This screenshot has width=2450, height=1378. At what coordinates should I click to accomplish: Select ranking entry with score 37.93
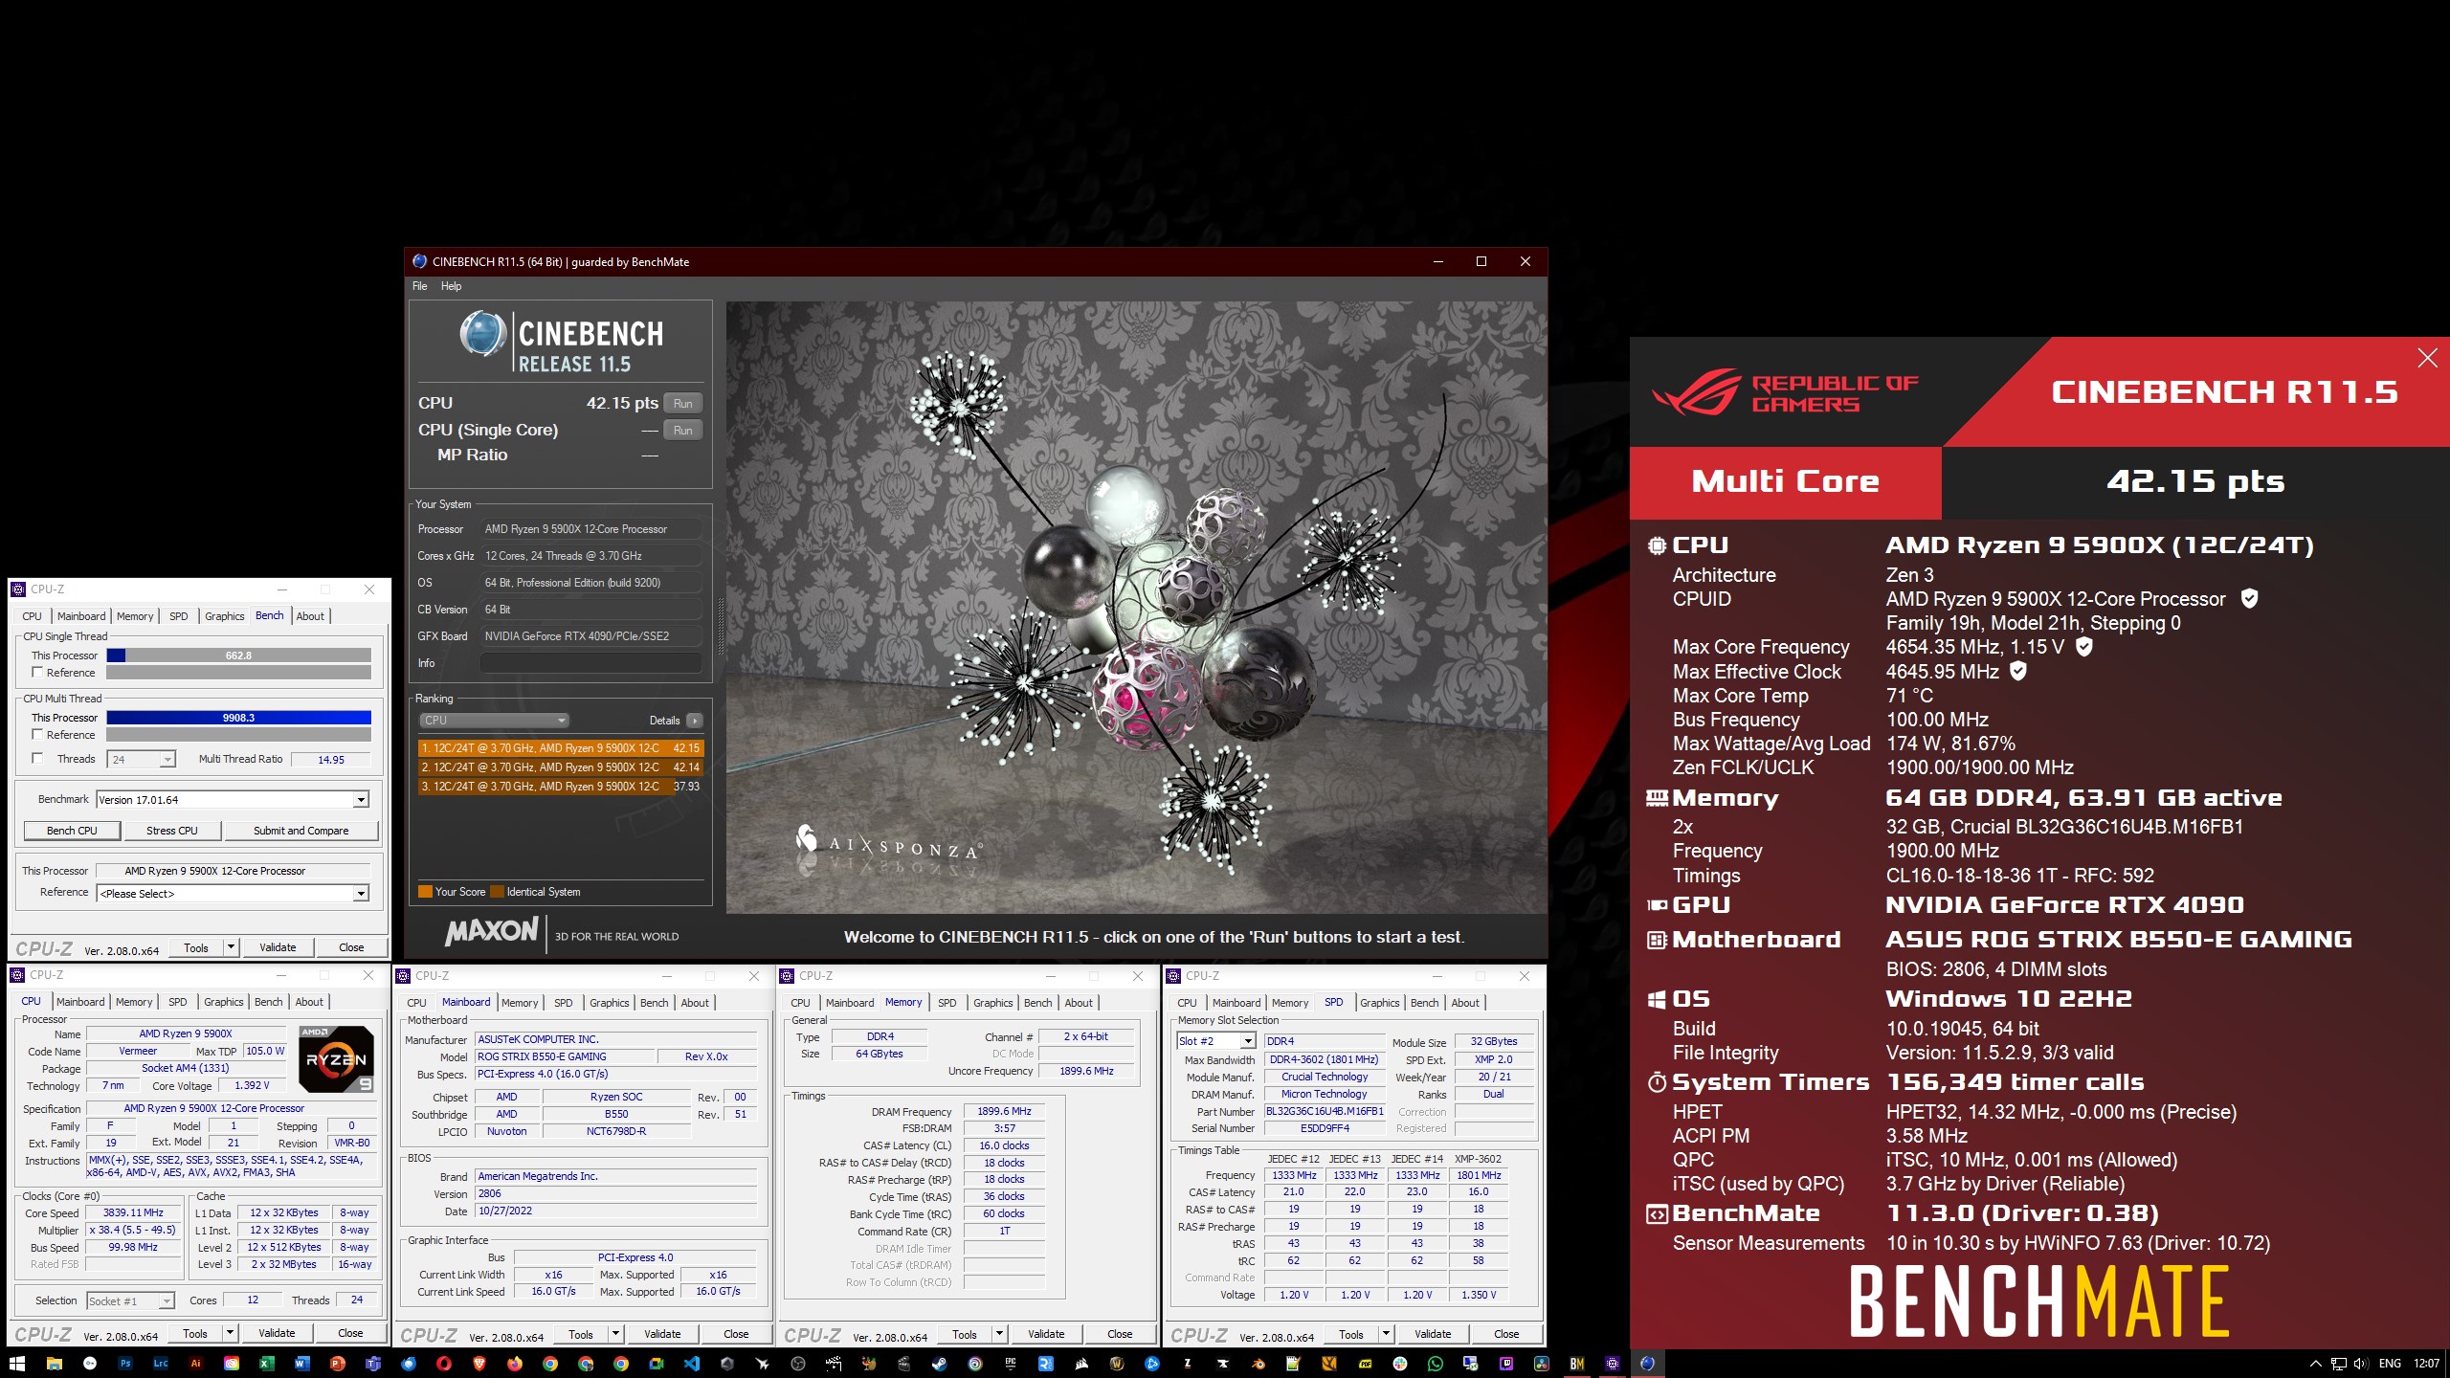click(561, 787)
